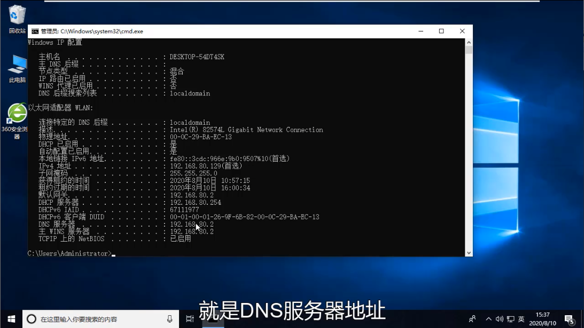
Task: Click the cmd vertical scrollbar thumb
Action: point(469,50)
